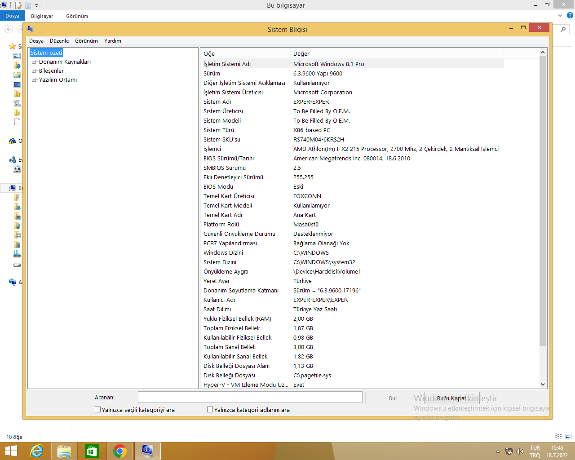Select the Windows system drive icon in sidebar
The height and width of the screenshot is (460, 575).
[x=17, y=254]
